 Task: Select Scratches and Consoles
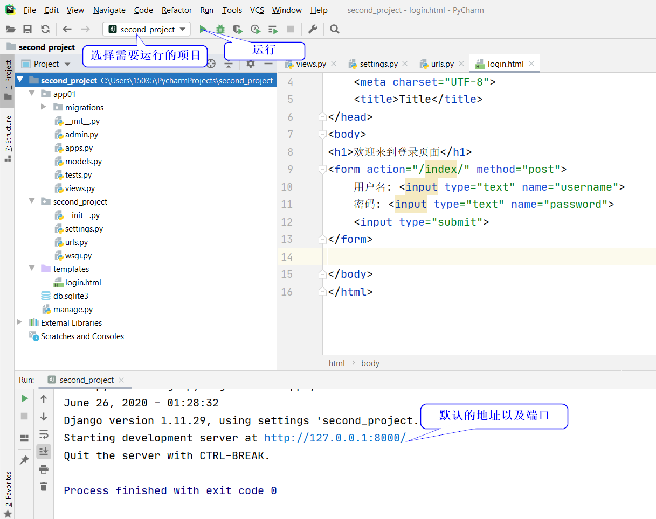[x=82, y=336]
